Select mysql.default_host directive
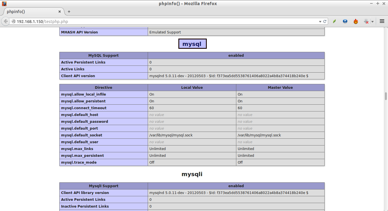Screen dimensions: 388x211 (80, 115)
